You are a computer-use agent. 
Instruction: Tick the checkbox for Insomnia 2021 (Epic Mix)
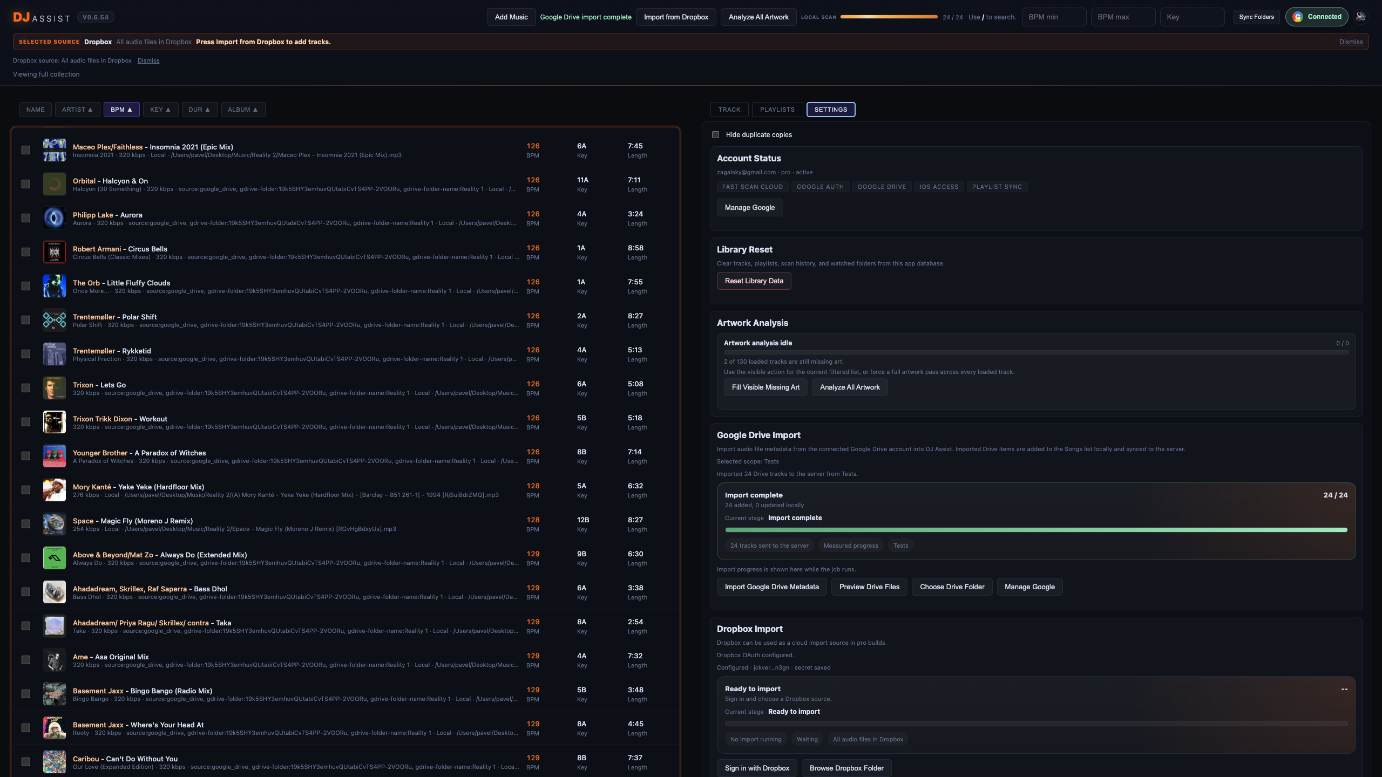tap(26, 150)
